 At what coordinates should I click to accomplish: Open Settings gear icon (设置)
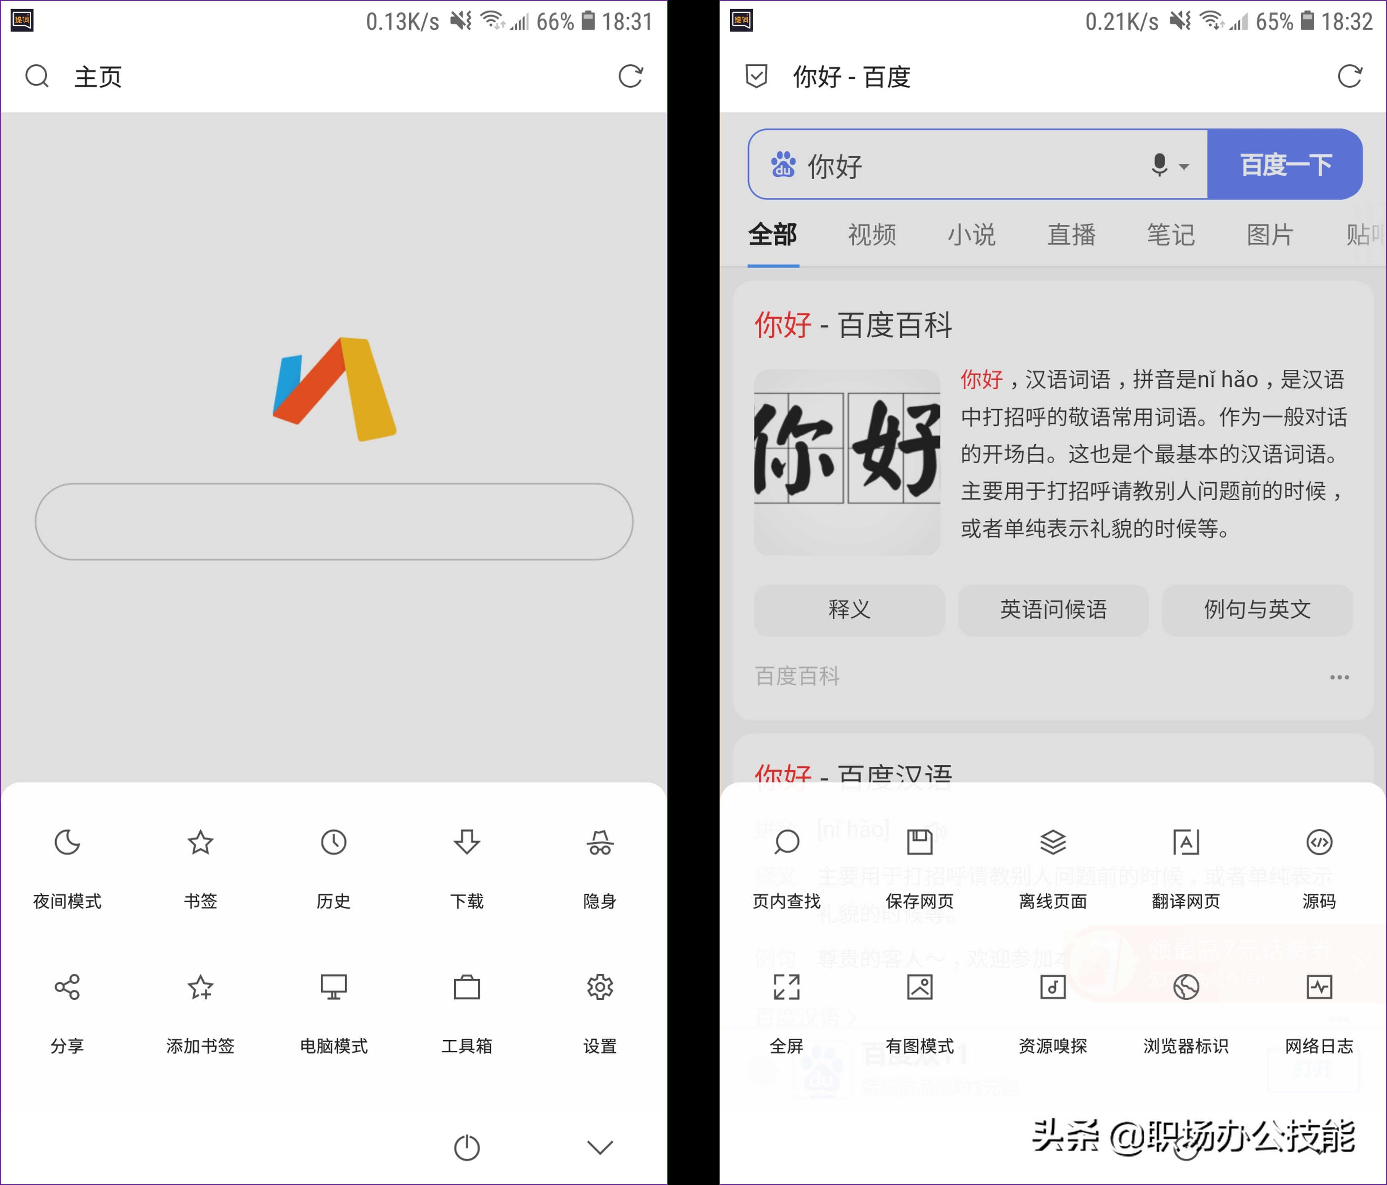point(600,987)
